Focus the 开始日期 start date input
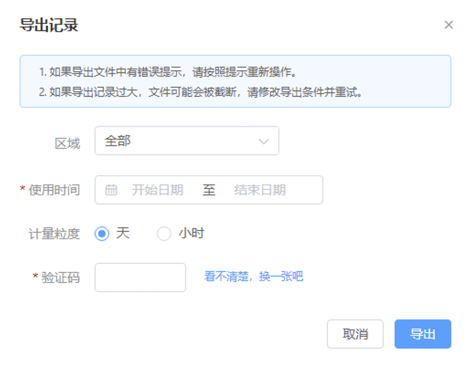470x366 pixels. tap(158, 190)
